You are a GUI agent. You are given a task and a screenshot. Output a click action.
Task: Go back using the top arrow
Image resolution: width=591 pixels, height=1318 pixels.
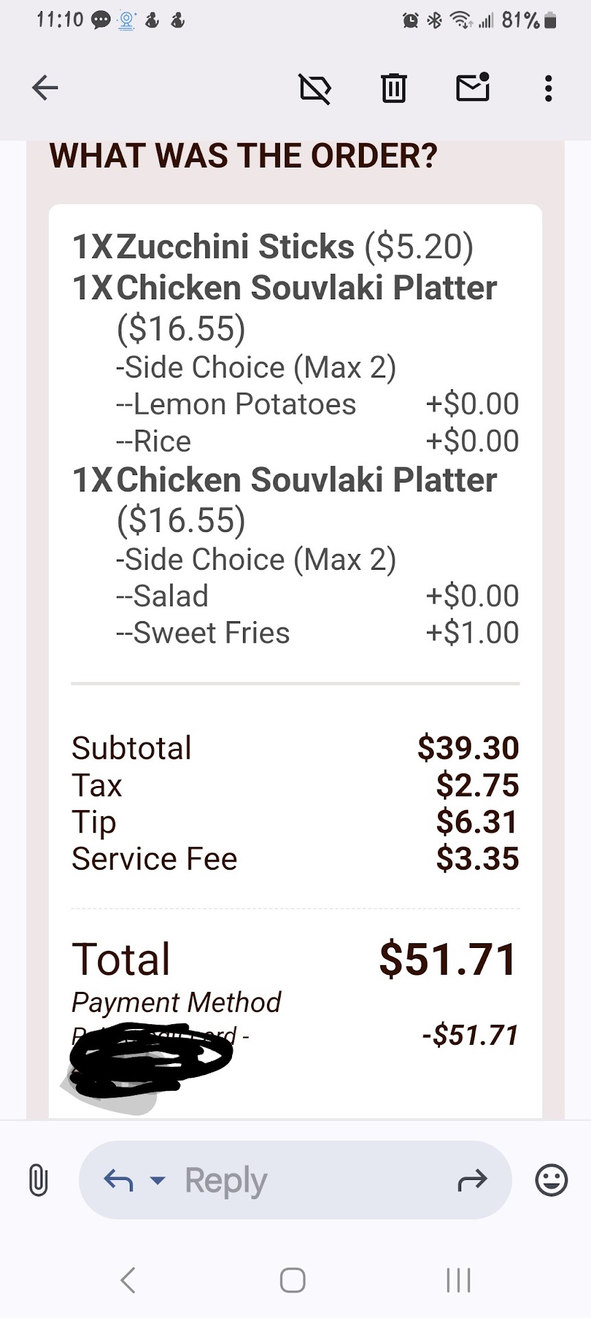point(45,88)
